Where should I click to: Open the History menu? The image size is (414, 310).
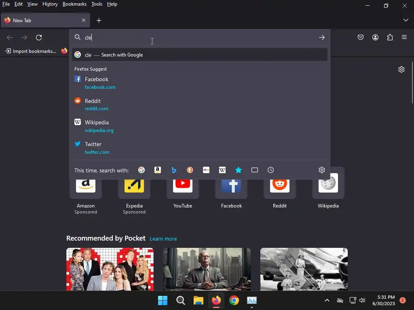(50, 4)
